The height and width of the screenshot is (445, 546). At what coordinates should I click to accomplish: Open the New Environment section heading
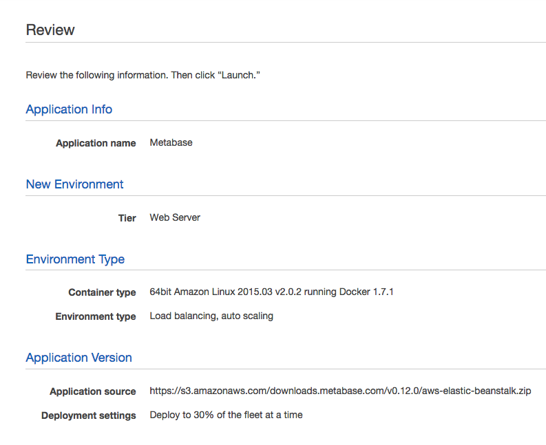point(74,184)
